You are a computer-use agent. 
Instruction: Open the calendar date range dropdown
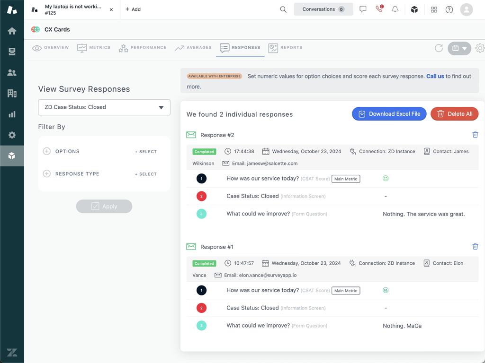coord(459,48)
